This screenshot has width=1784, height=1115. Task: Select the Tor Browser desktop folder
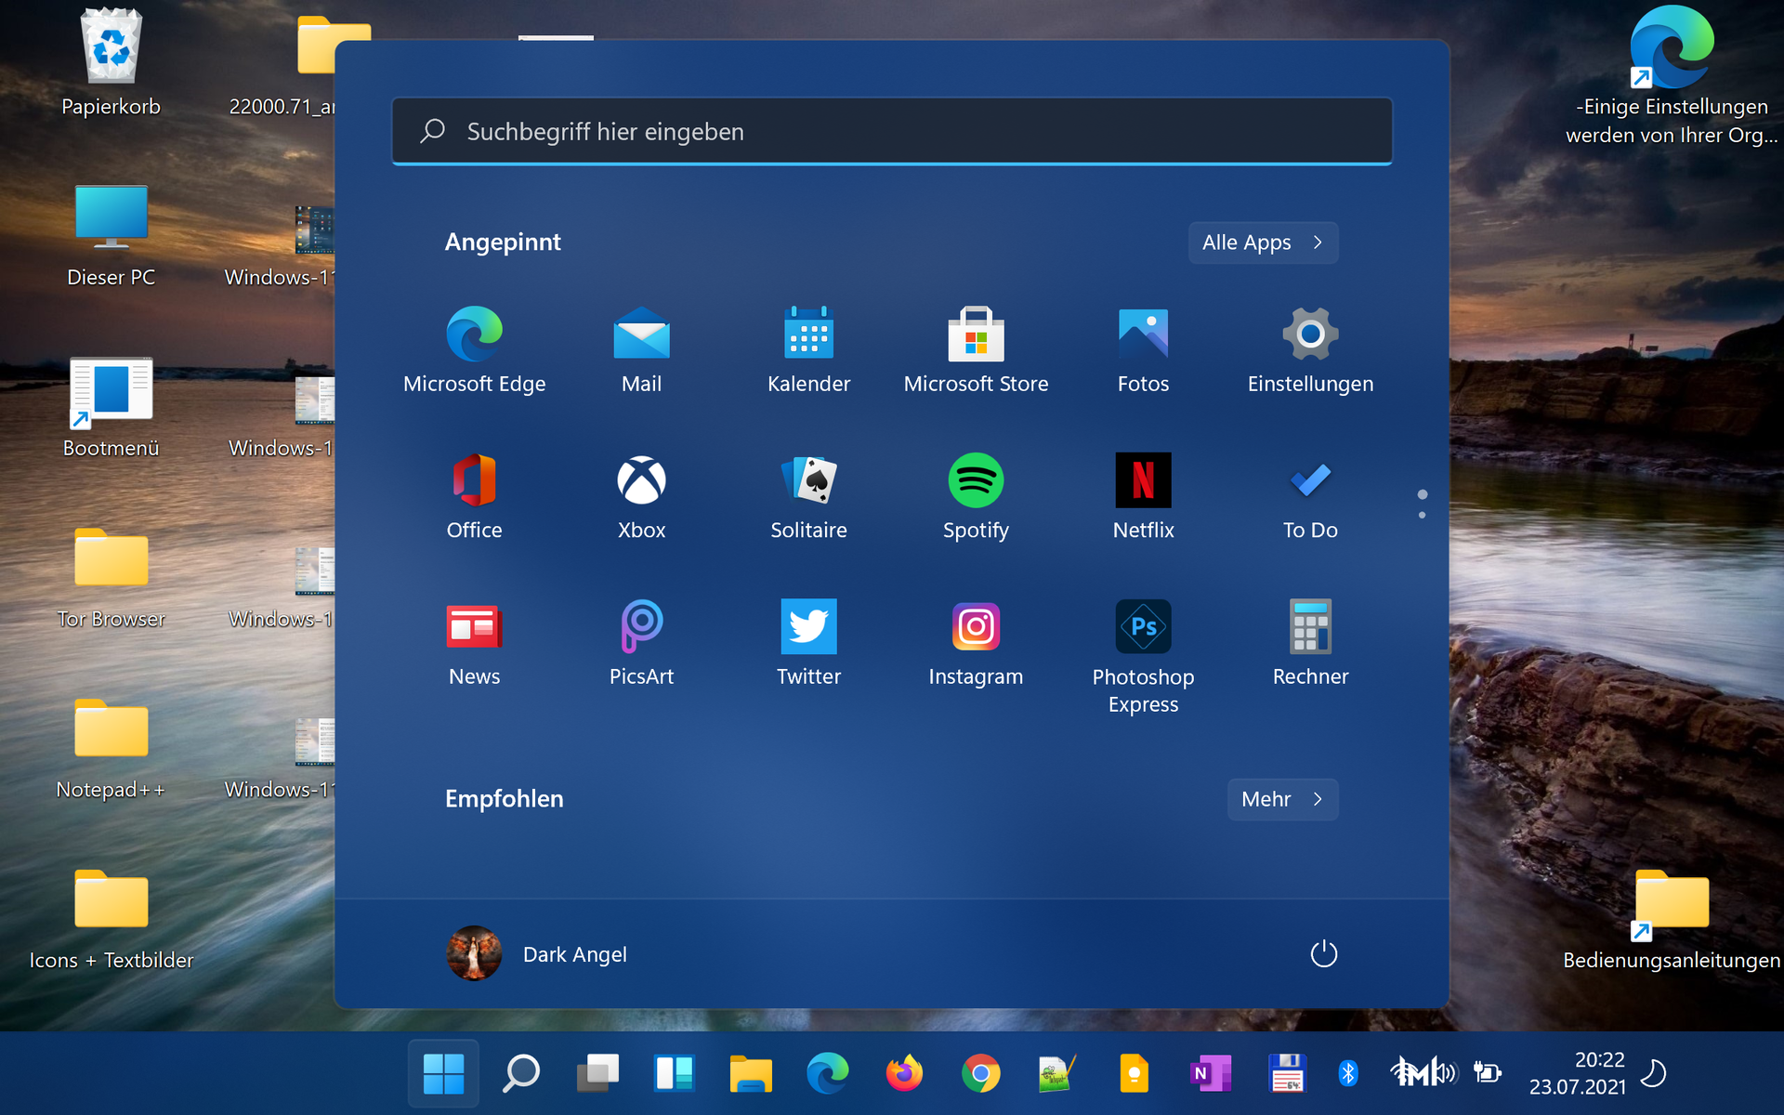point(111,578)
